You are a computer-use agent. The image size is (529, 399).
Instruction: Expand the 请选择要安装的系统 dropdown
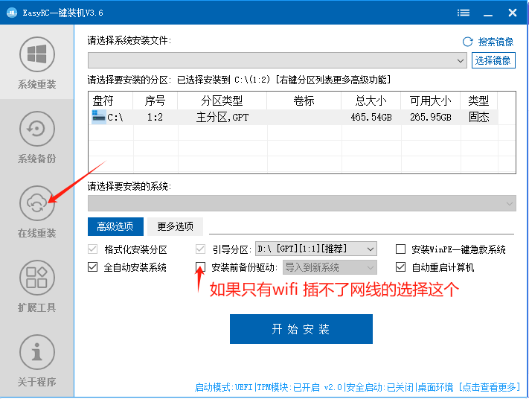[x=302, y=203]
